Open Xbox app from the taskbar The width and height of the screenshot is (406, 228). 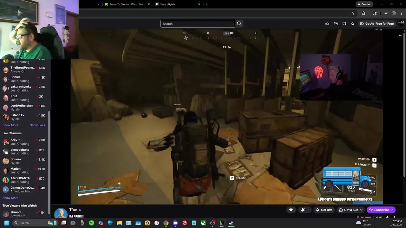coord(203,223)
